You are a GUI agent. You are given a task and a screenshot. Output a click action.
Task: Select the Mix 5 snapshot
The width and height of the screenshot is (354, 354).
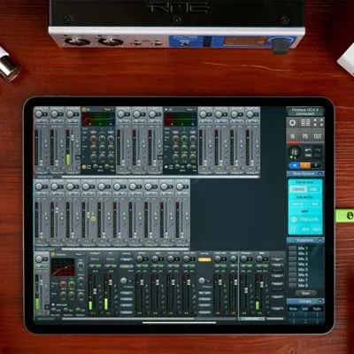pos(303,270)
